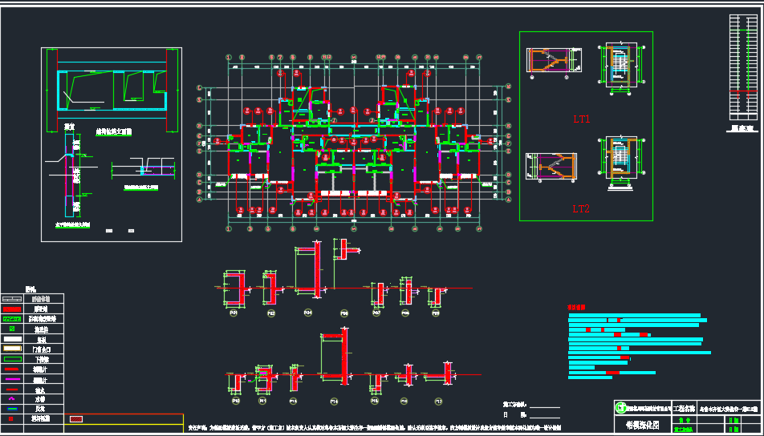Select the small green square legend symbol
Screen dimensions: 764x436
pos(12,329)
